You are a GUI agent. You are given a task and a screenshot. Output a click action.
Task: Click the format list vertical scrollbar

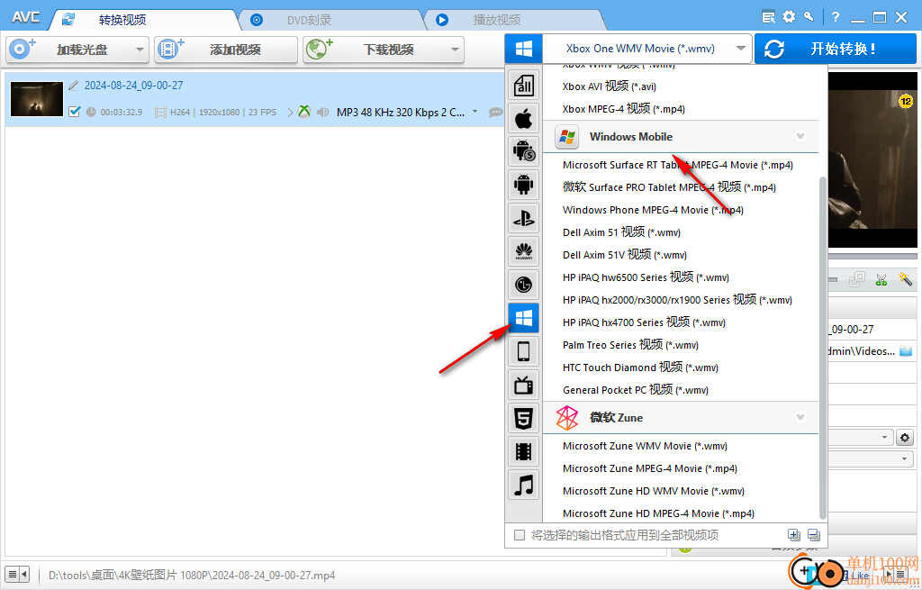(x=823, y=347)
